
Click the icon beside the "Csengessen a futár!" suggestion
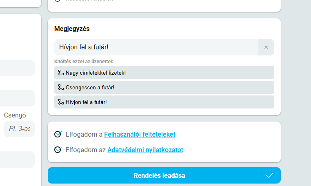tap(61, 87)
